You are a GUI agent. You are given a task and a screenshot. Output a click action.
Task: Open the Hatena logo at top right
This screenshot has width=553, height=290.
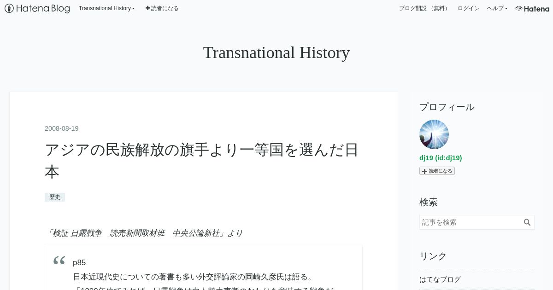point(532,8)
